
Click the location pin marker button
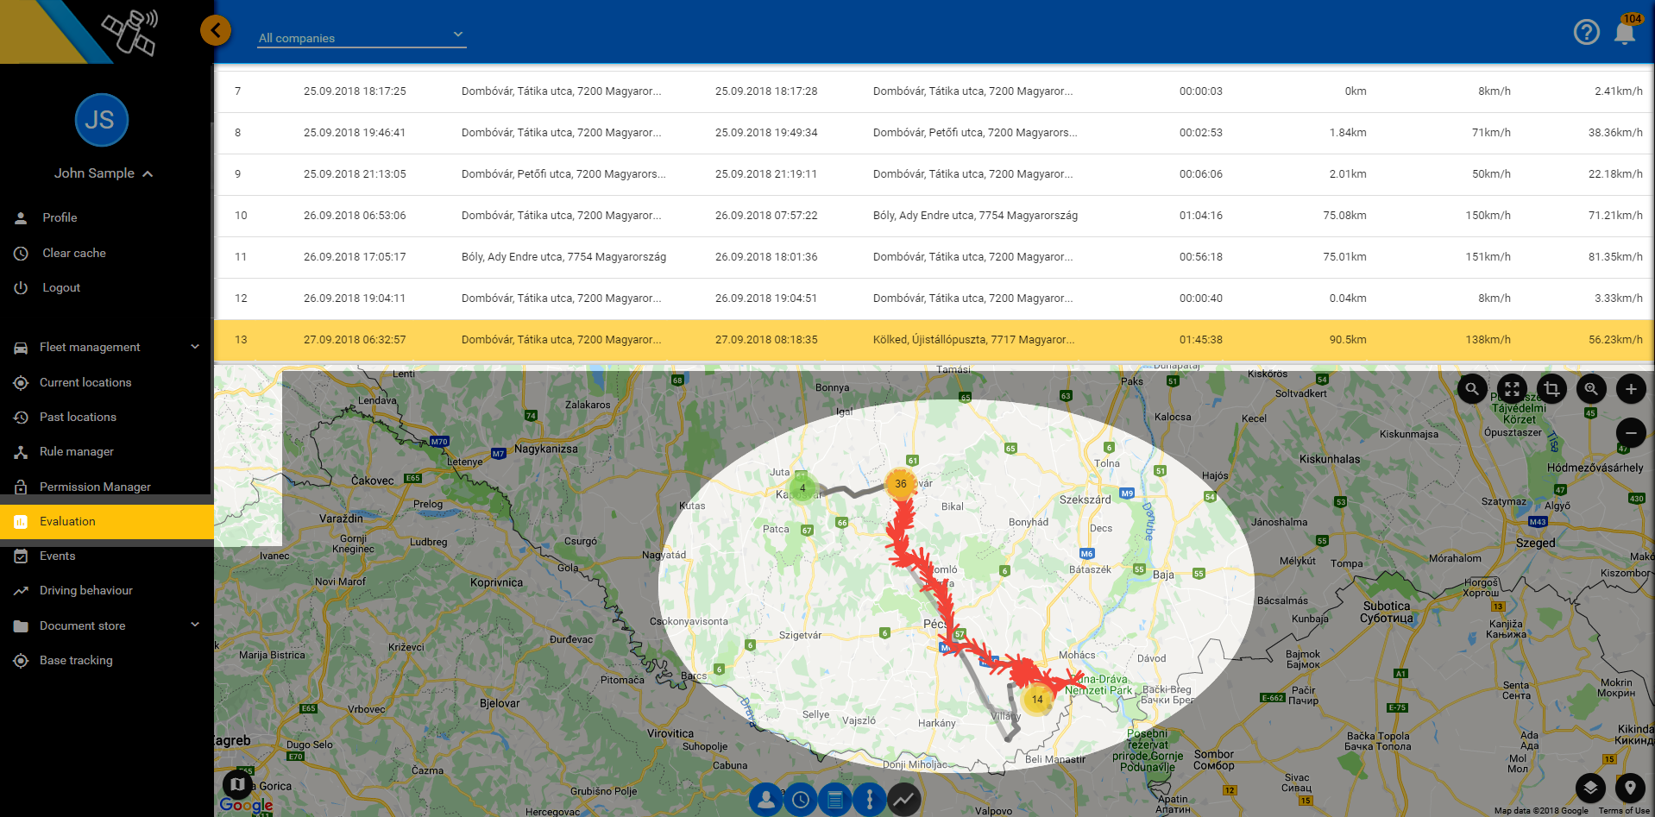pyautogui.click(x=1630, y=787)
